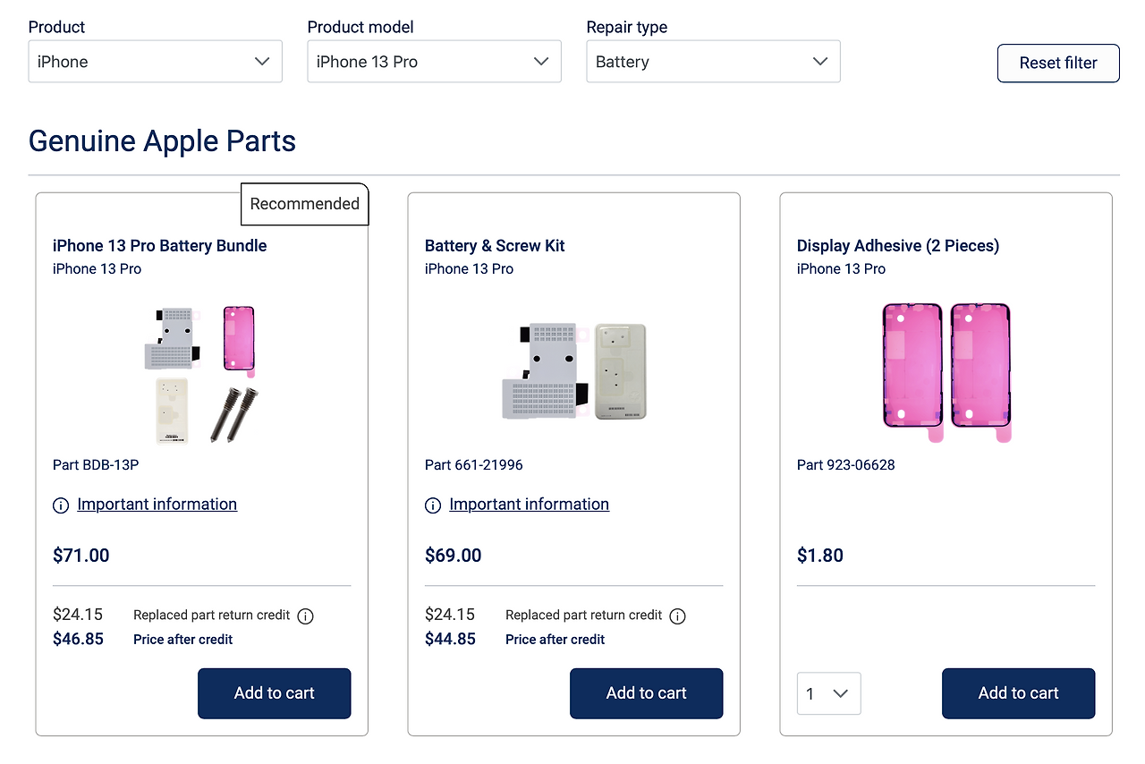1145x764 pixels.
Task: Click the Battery & Screw Kit product image
Action: (573, 371)
